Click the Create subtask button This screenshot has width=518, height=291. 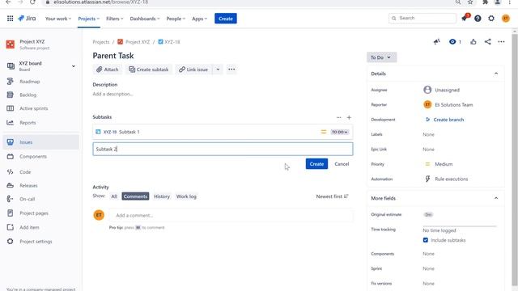[x=149, y=70]
